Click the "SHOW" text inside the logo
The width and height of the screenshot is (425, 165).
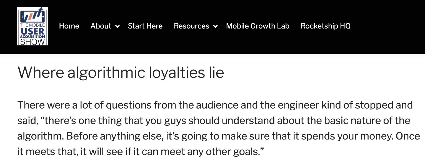coord(32,42)
